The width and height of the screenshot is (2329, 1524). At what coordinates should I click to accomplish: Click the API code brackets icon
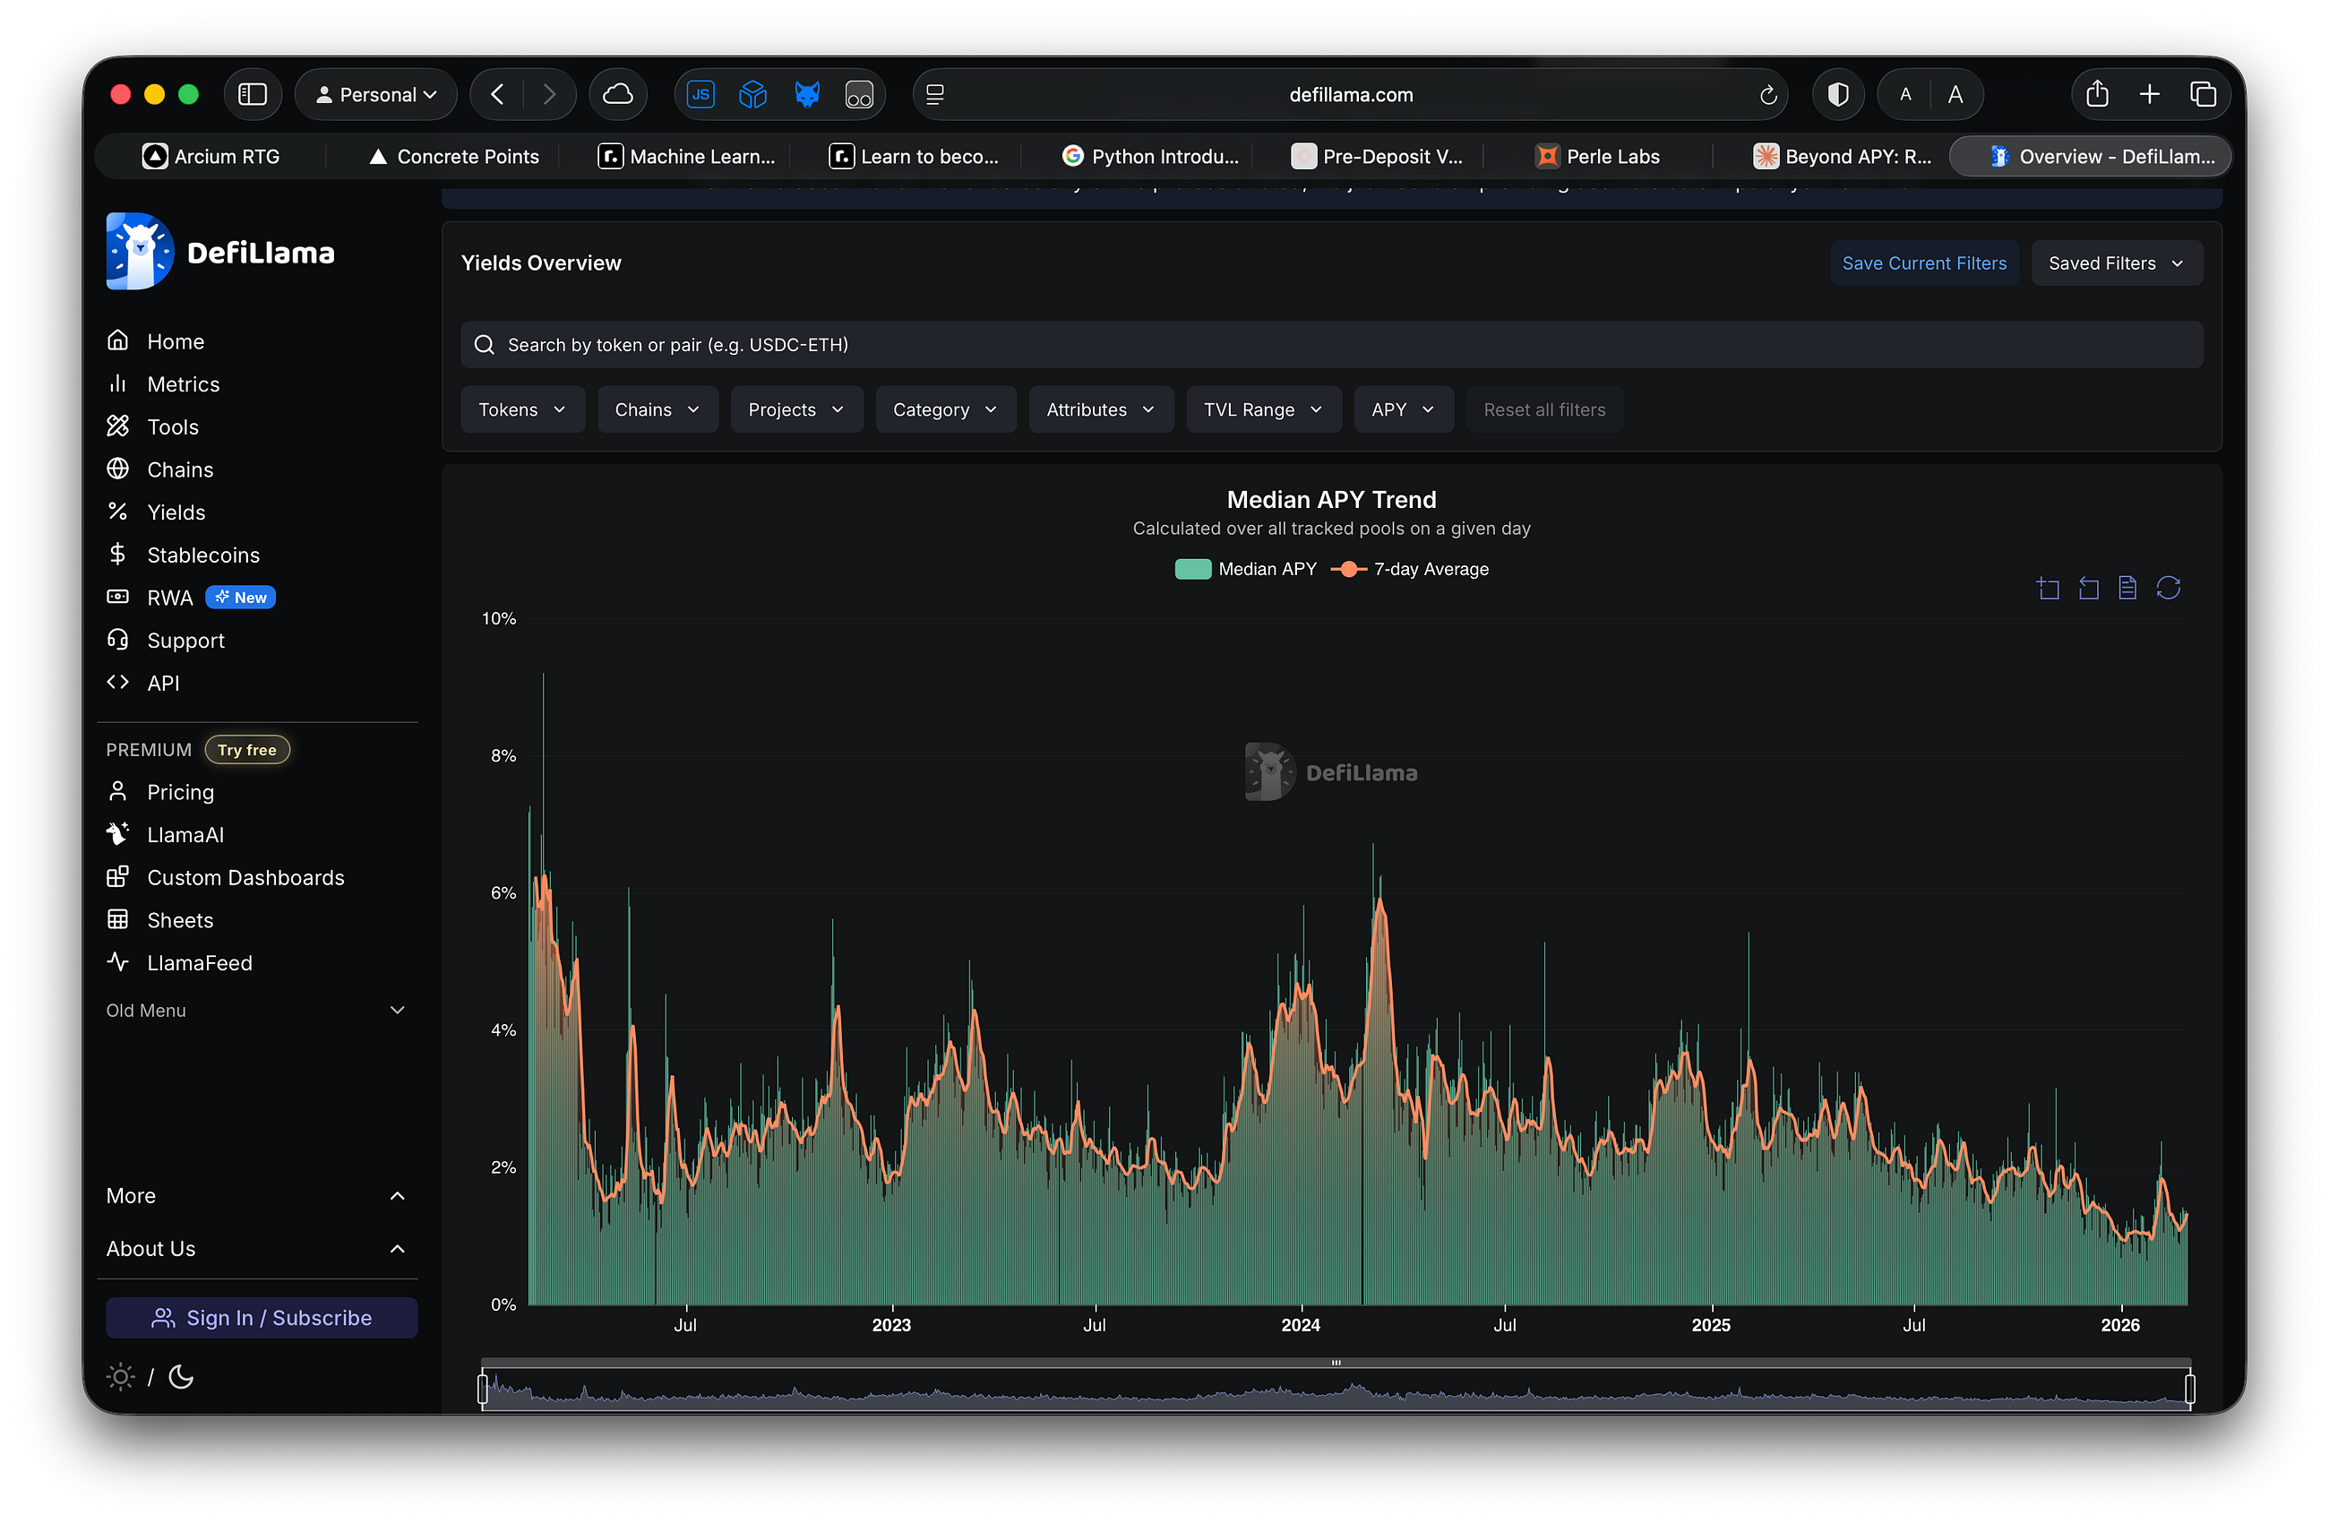coord(117,682)
